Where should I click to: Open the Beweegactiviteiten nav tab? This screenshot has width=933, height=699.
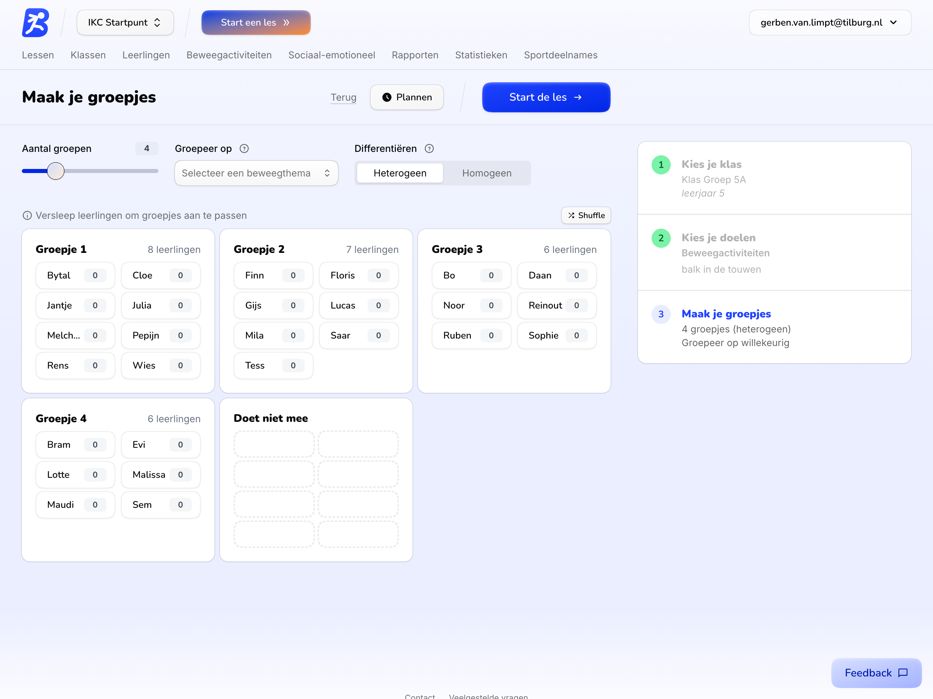[228, 55]
